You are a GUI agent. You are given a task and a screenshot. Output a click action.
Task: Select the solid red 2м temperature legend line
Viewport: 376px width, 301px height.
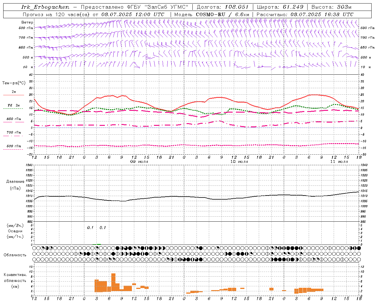14,95
